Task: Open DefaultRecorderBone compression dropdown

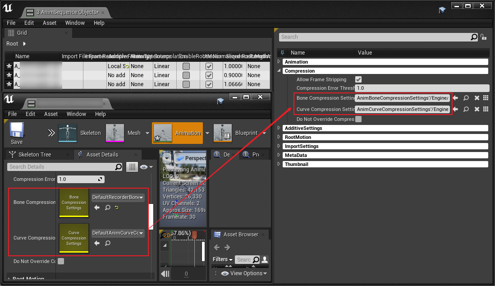Action: 118,198
